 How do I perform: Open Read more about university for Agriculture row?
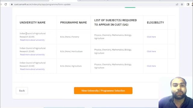click(x=32, y=69)
